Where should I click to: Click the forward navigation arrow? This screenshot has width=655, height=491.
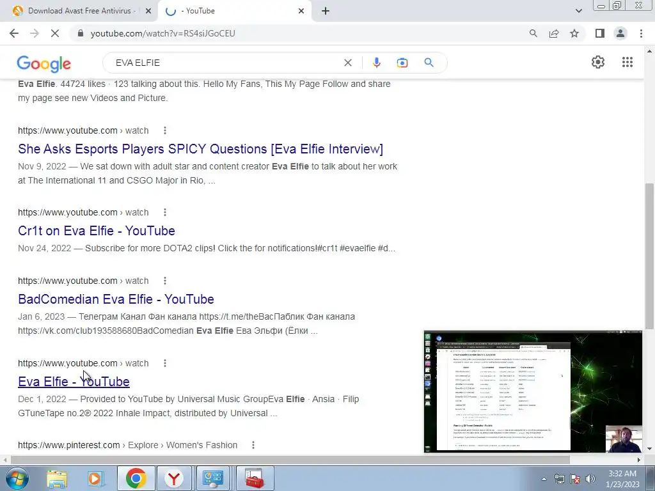click(35, 33)
